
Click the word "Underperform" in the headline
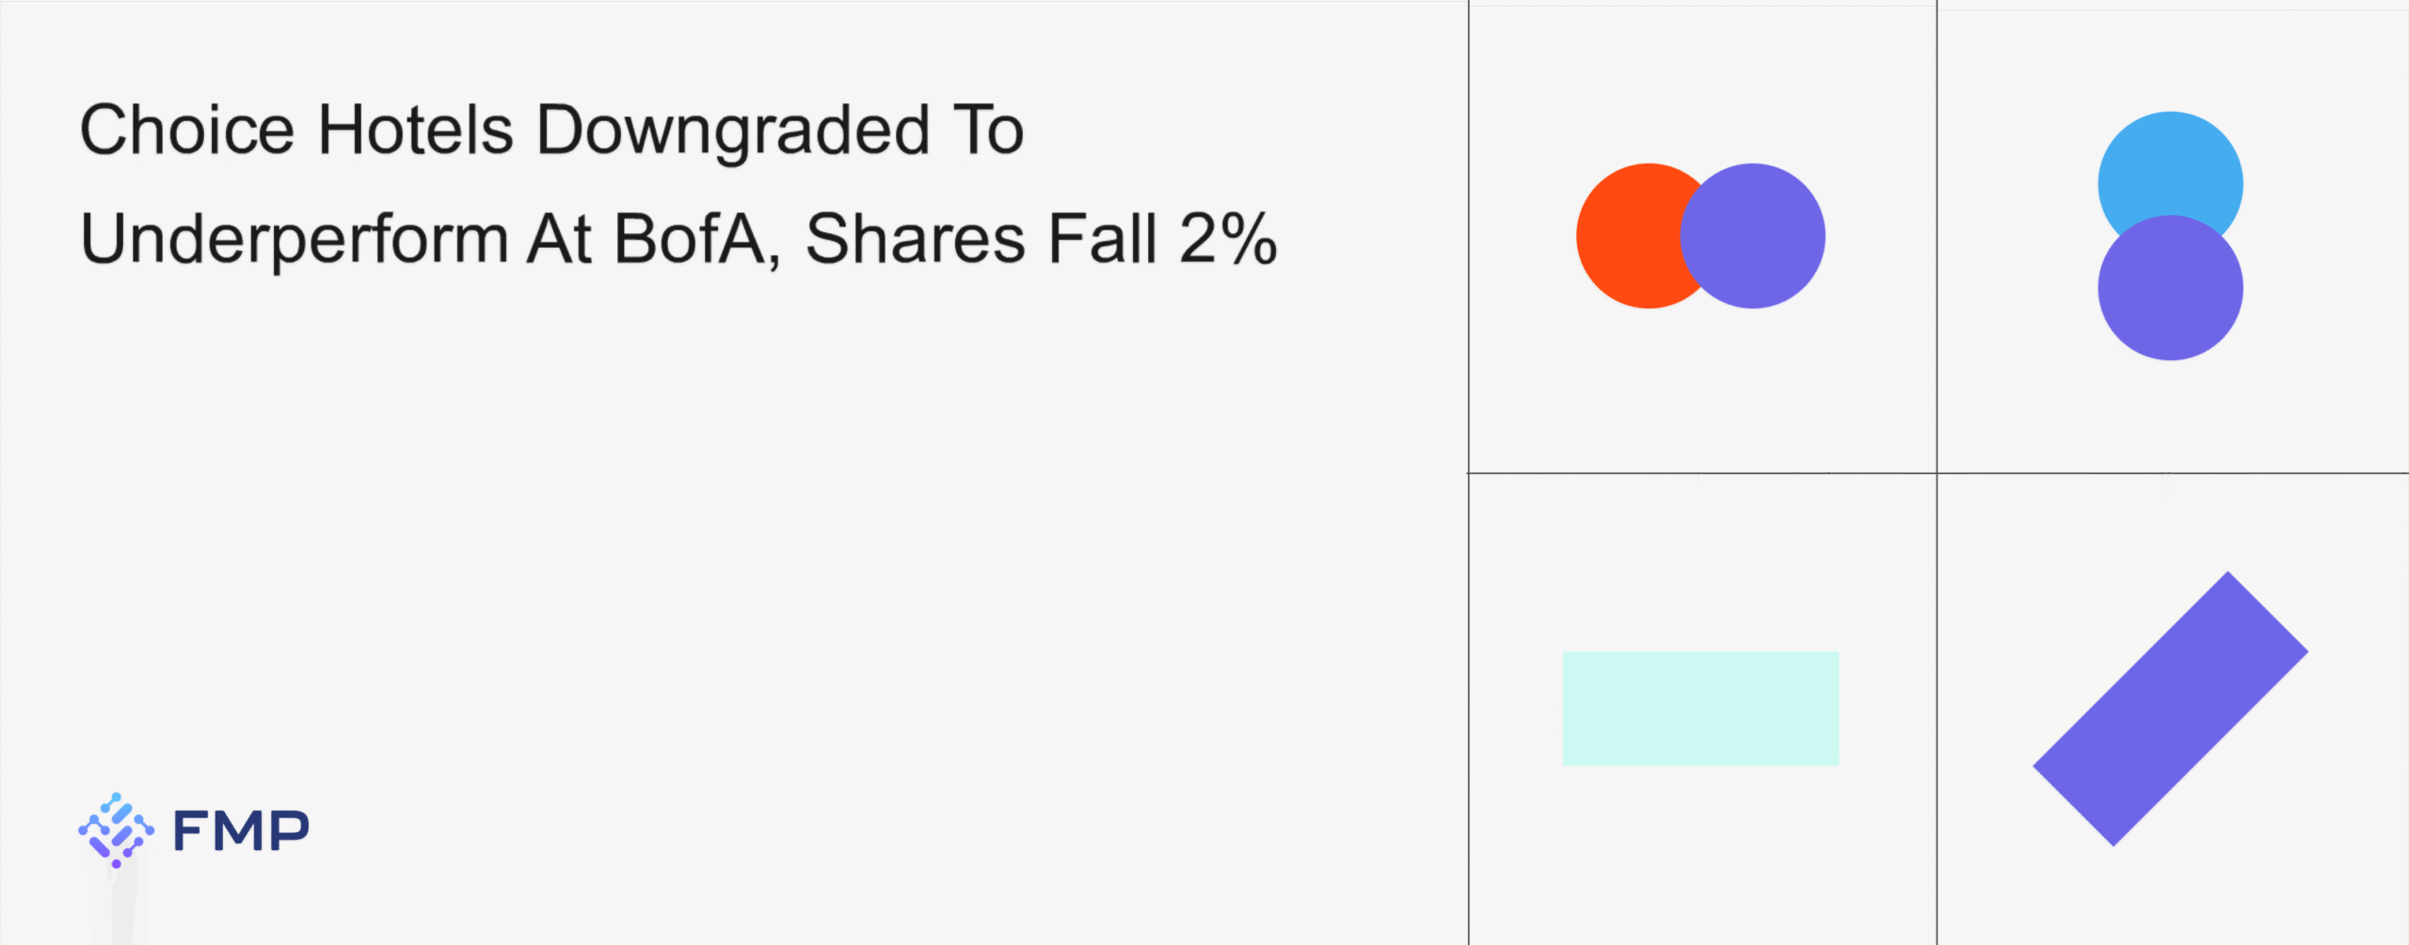(x=295, y=239)
